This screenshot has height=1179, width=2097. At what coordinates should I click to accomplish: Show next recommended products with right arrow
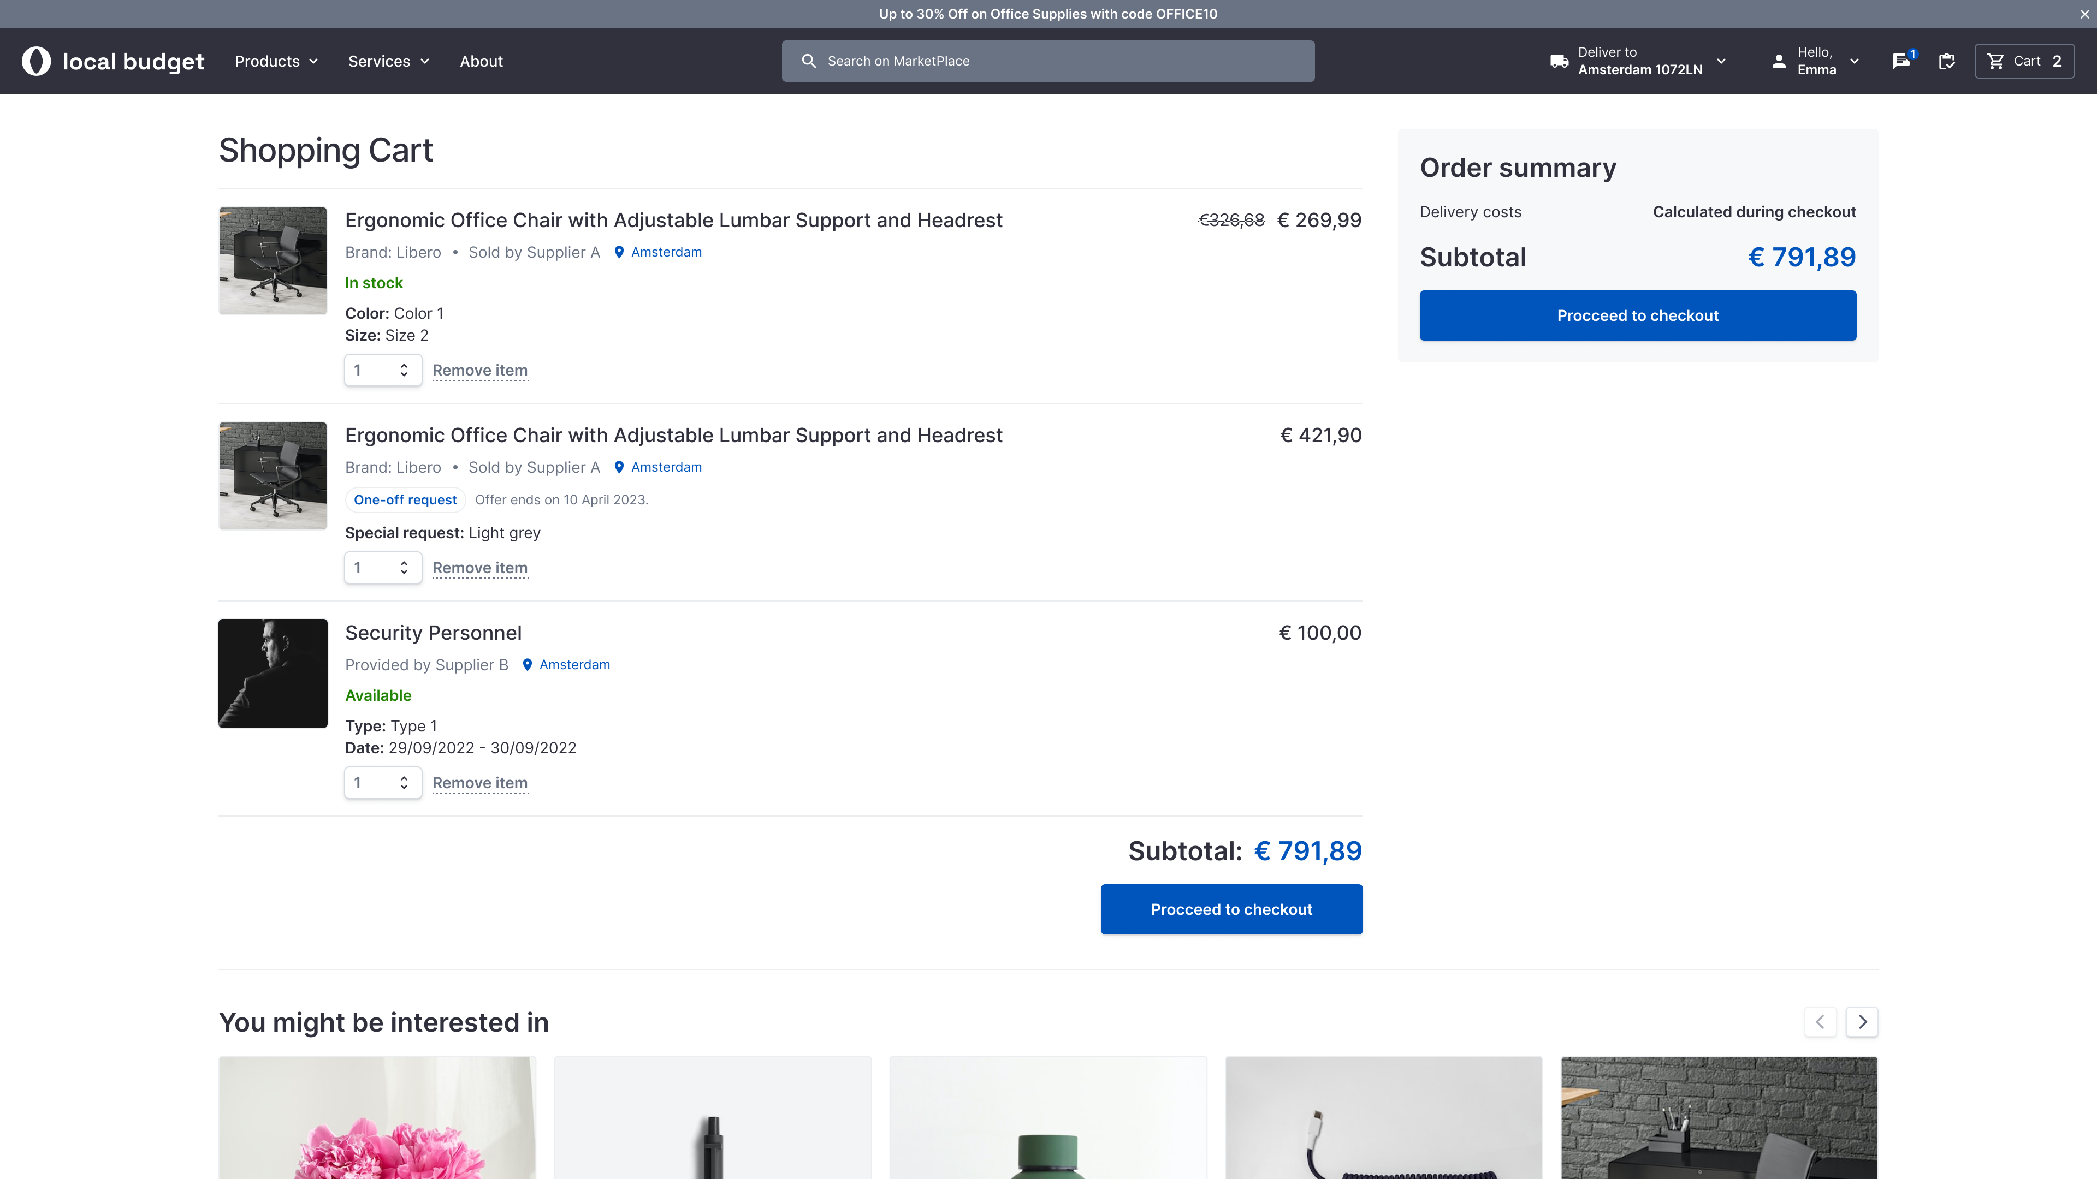[1862, 1022]
